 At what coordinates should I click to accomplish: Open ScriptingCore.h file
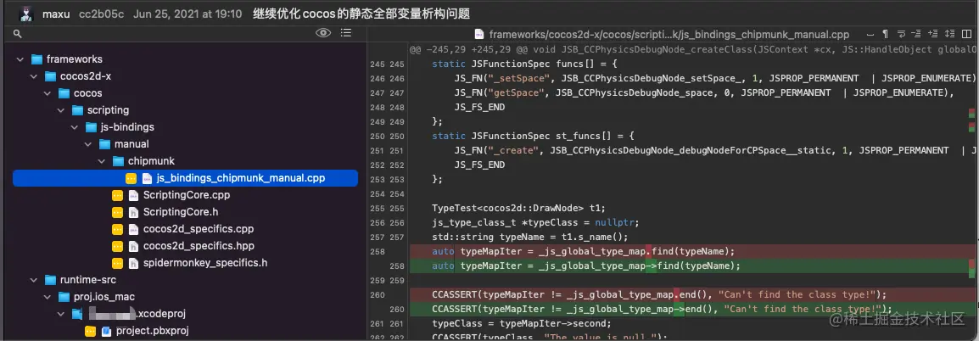point(181,212)
